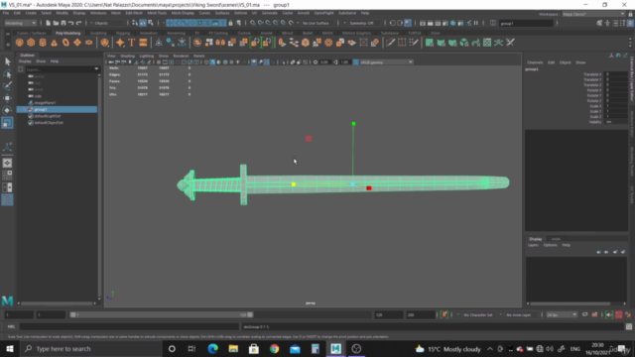The width and height of the screenshot is (635, 357).
Task: Create a polygon torus from shelf
Action: pyautogui.click(x=65, y=43)
